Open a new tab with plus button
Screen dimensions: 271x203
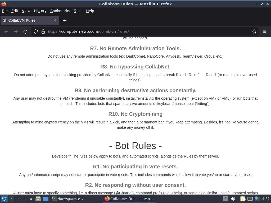click(x=65, y=21)
